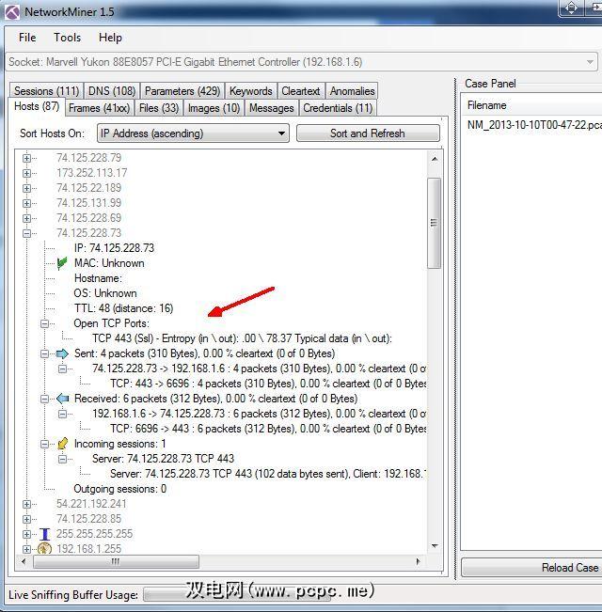Switch to the Cleartext tab
This screenshot has height=612, width=602.
pyautogui.click(x=301, y=91)
